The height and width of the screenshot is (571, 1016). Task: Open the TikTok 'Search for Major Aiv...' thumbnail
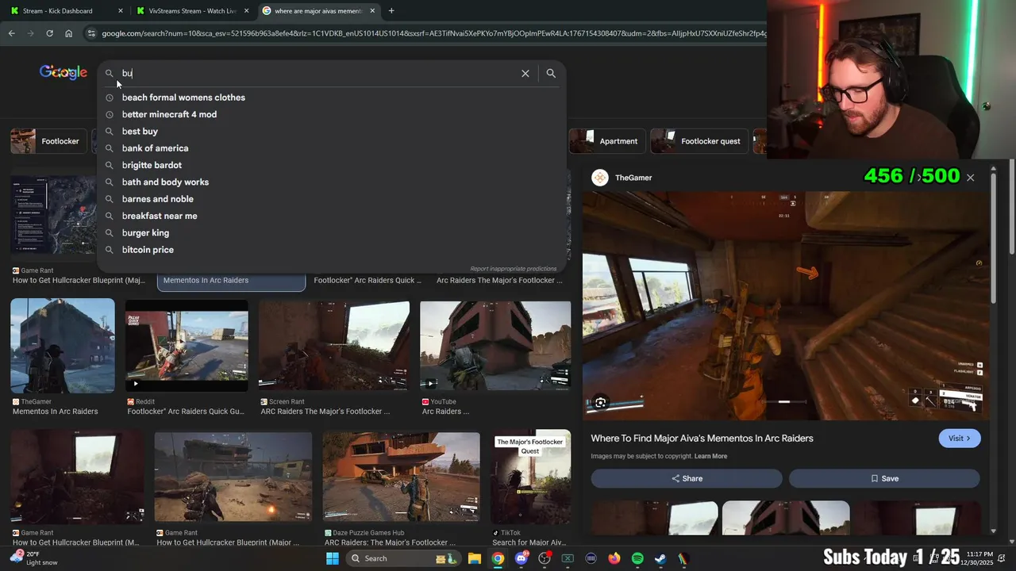point(530,477)
